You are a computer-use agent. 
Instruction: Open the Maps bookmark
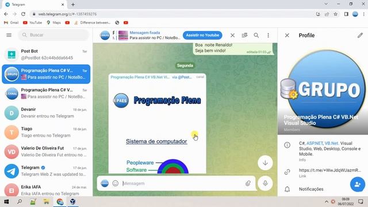click(x=53, y=22)
